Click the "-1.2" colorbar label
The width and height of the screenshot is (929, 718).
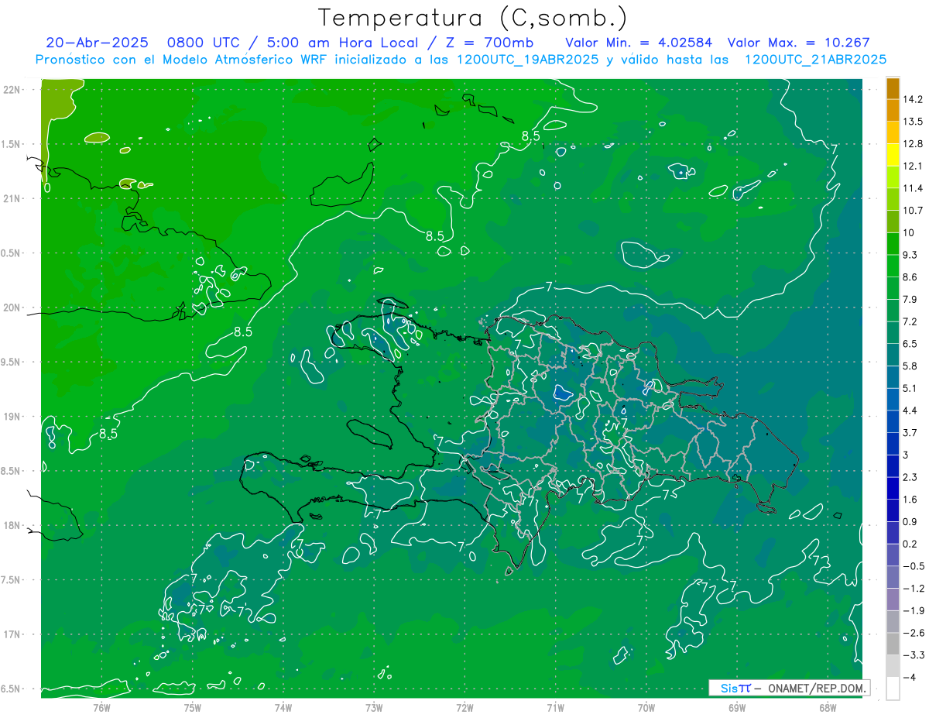(914, 588)
